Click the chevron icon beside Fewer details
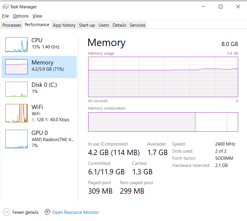 coord(7,212)
